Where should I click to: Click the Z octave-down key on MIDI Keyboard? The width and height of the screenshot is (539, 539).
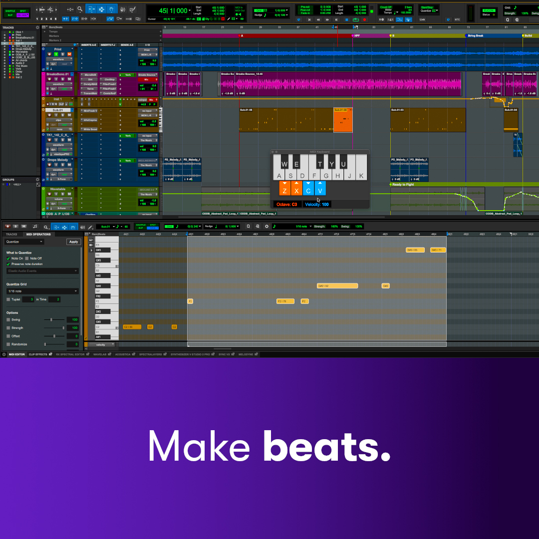[x=284, y=188]
